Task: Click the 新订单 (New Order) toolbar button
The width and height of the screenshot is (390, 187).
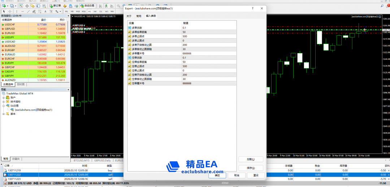Action: 56,6
